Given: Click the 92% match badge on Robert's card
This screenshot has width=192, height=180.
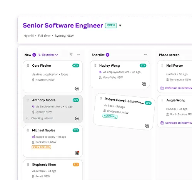Looking at the screenshot, I should pyautogui.click(x=148, y=103).
